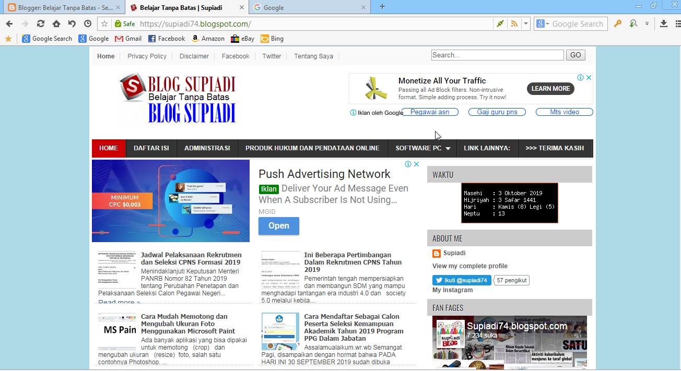This screenshot has width=681, height=371.
Task: Click the blog Search... text field
Action: tap(497, 55)
